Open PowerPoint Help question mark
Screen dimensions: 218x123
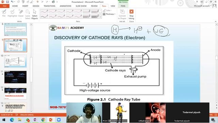coord(197,2)
